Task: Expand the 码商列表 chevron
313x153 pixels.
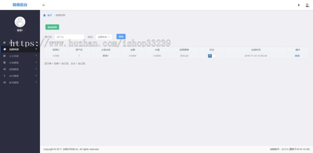Action: coord(36,49)
